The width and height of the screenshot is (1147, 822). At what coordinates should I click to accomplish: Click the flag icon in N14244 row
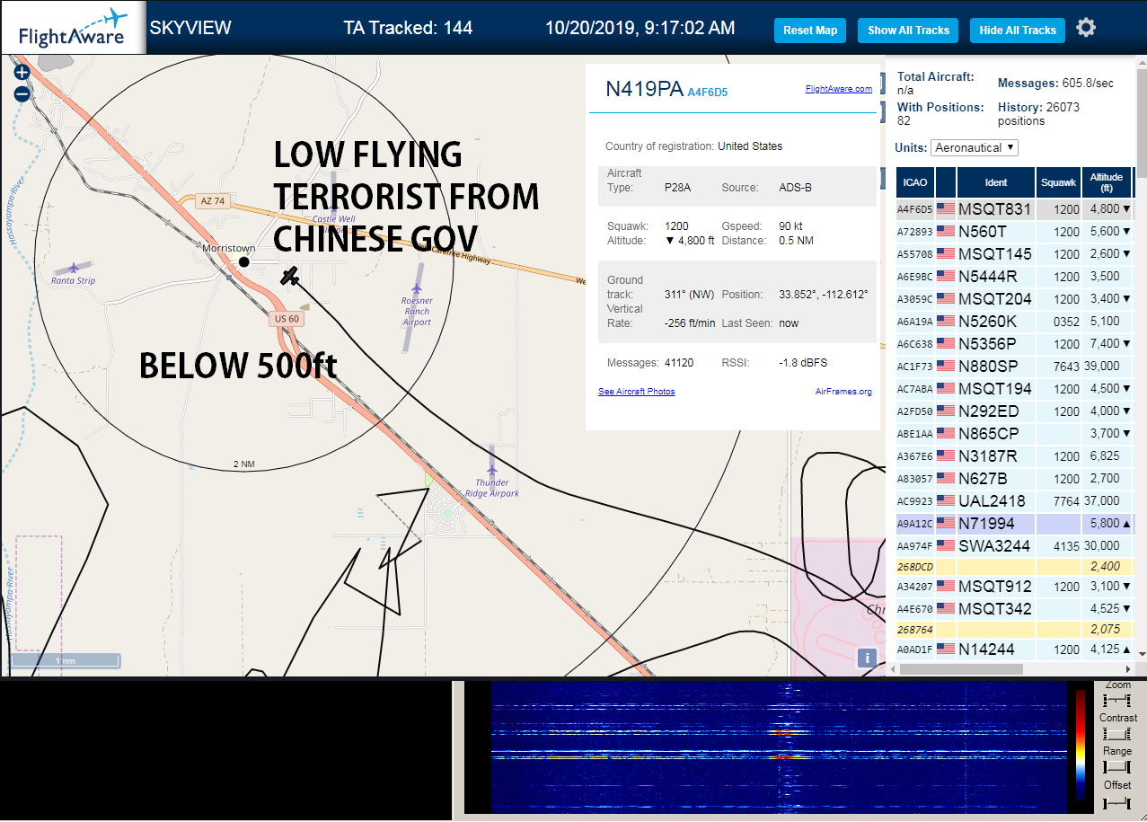coord(946,650)
